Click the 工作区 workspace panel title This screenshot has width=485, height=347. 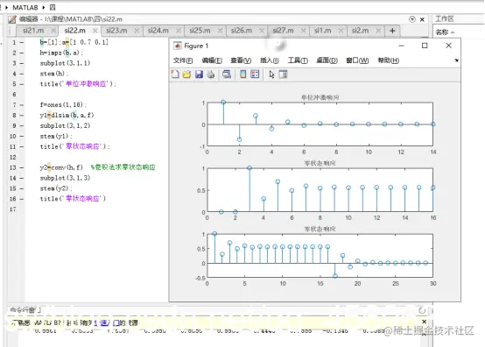click(444, 19)
